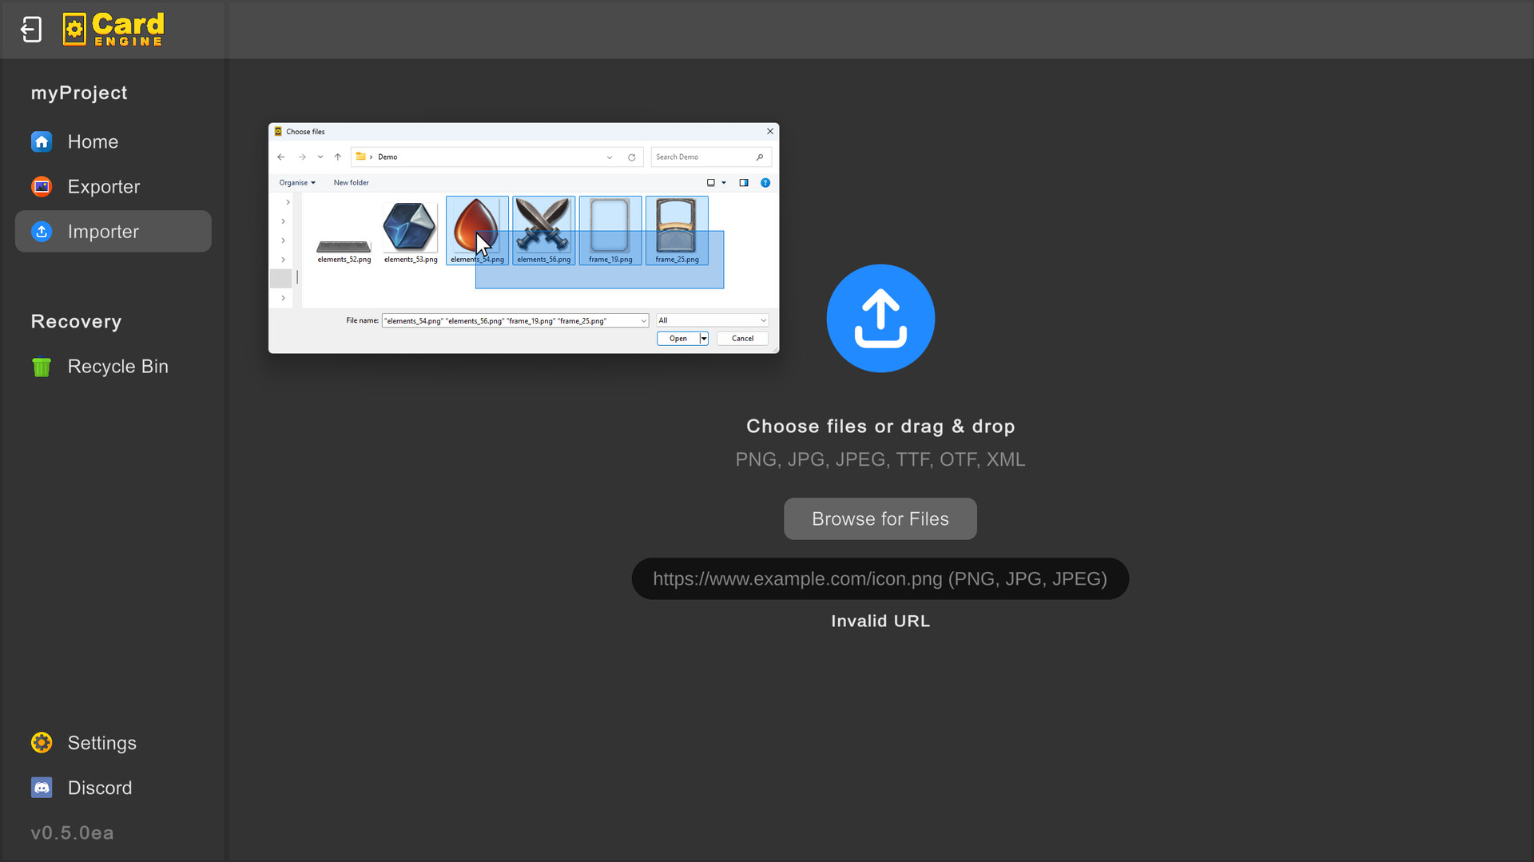Cancel the Choose files dialog
Image resolution: width=1534 pixels, height=862 pixels.
(x=741, y=339)
